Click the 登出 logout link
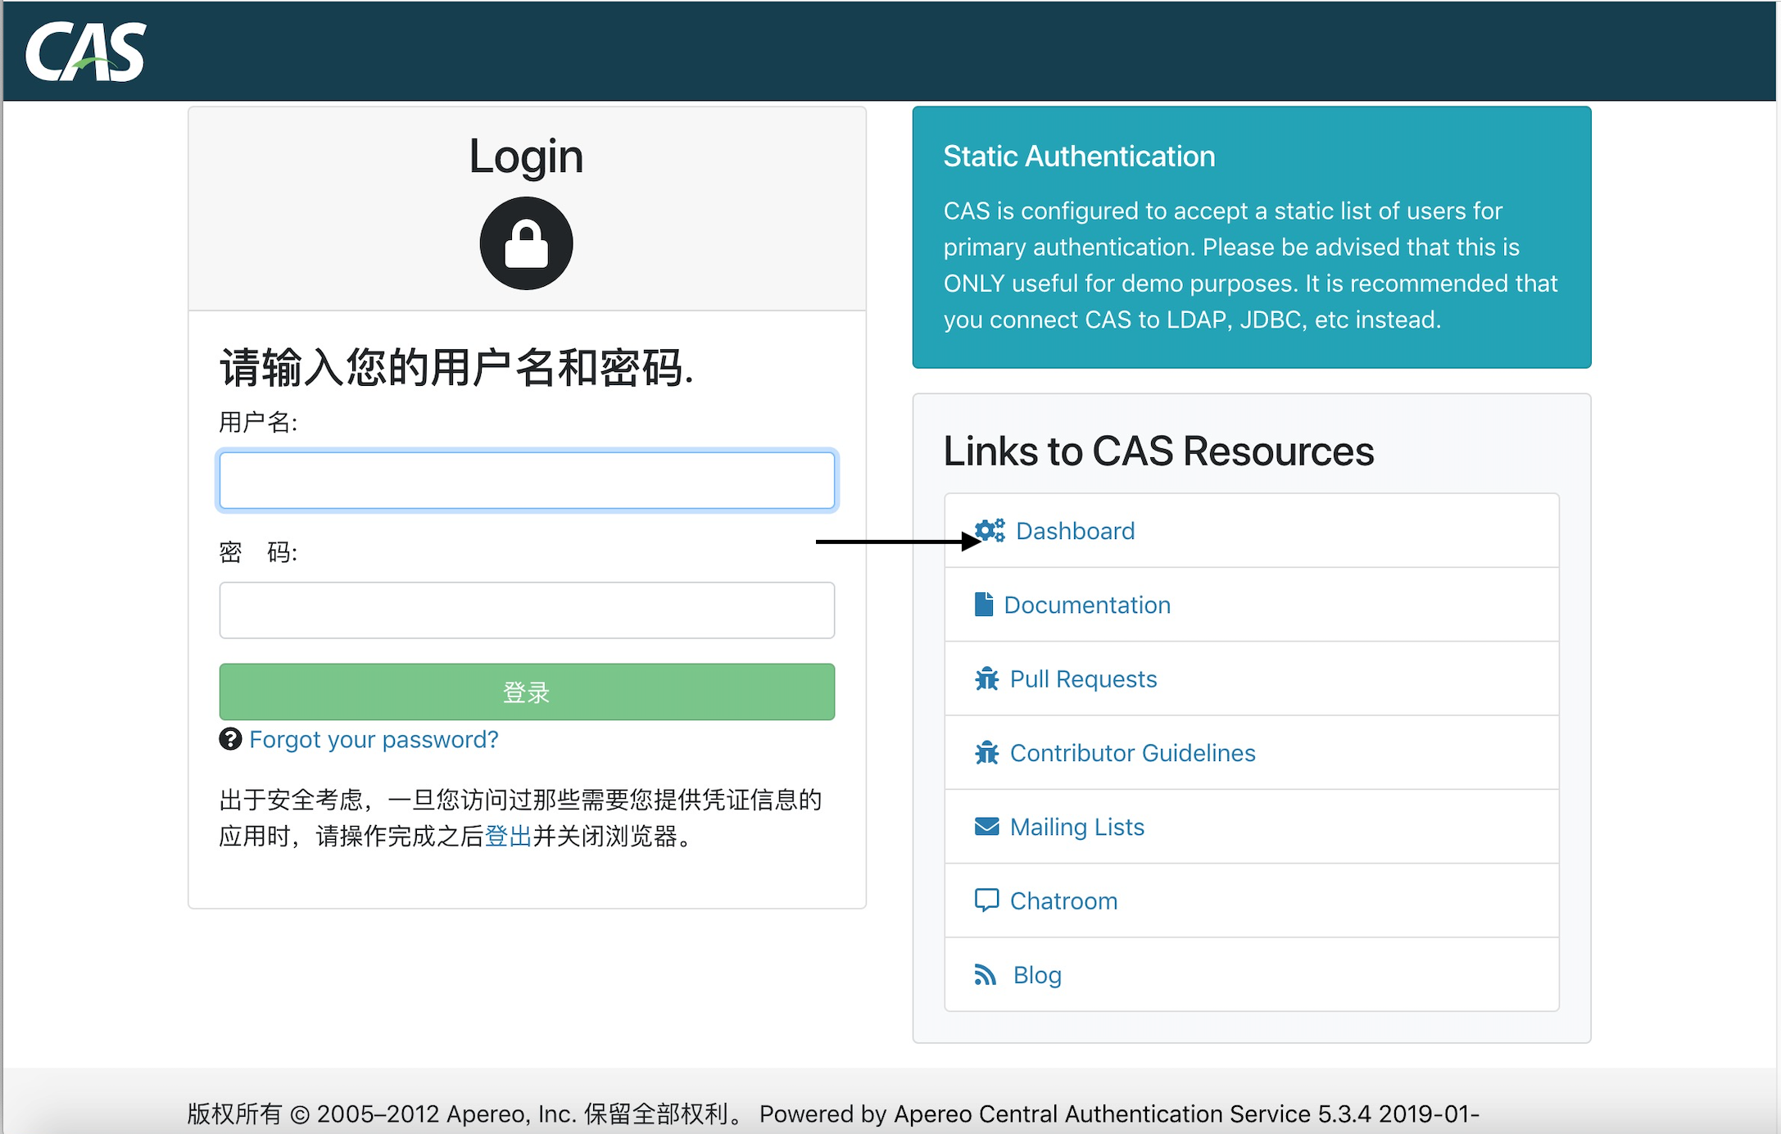1781x1134 pixels. coord(508,836)
